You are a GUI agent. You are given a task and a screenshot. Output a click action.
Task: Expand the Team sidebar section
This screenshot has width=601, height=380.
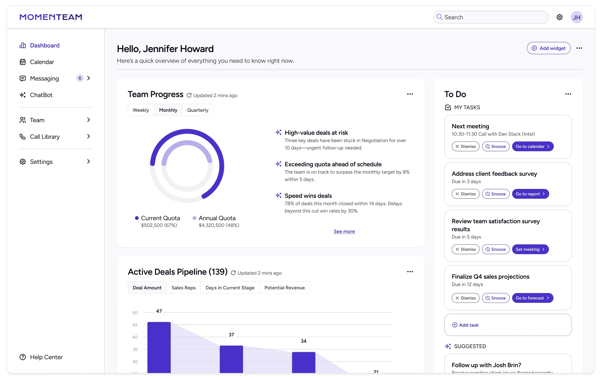click(89, 120)
